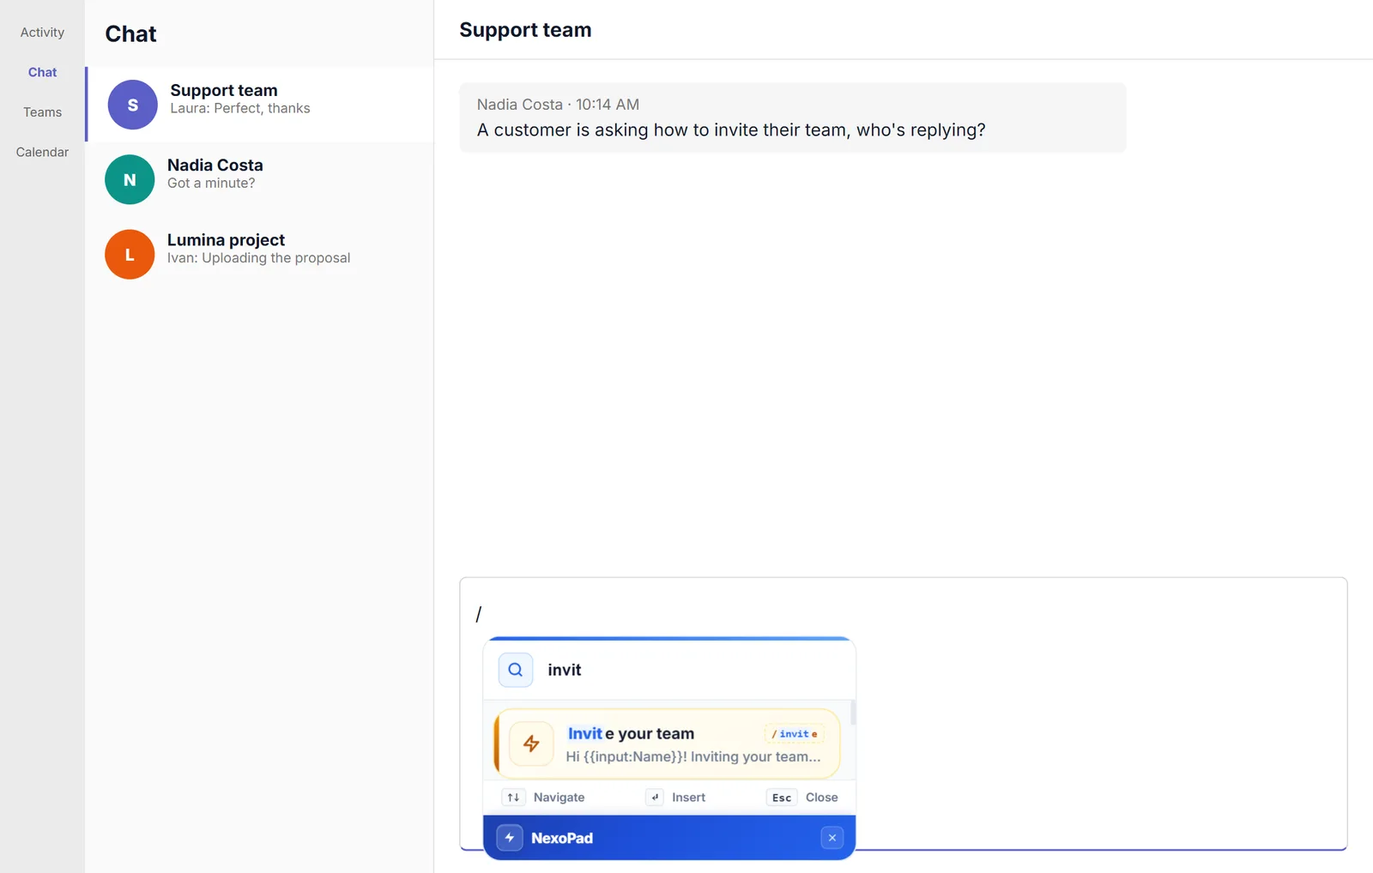Click the up/down Navigate key hint icon

pyautogui.click(x=513, y=798)
